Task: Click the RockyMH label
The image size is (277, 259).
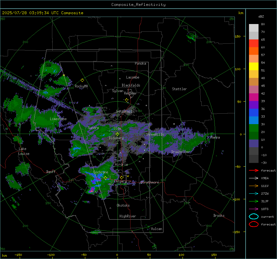Action: pyautogui.click(x=81, y=86)
